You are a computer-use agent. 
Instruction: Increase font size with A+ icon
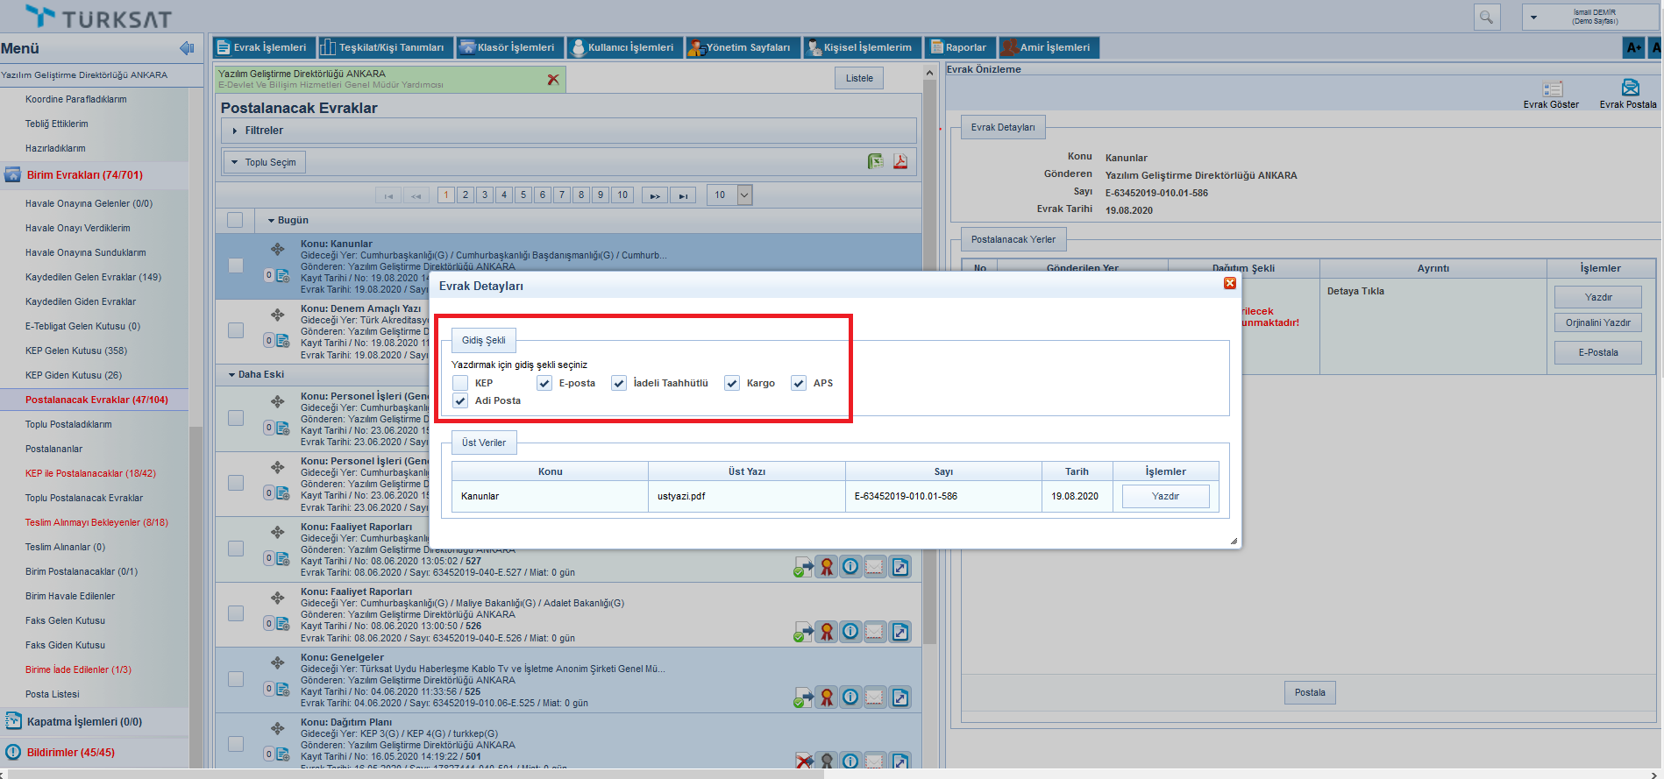(1633, 47)
